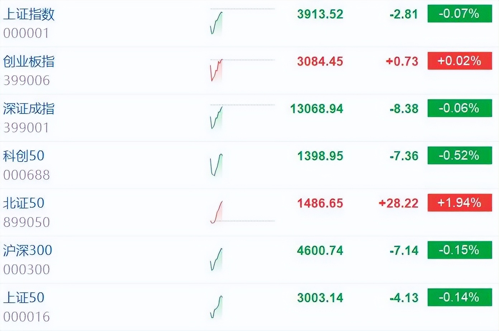Screen dimensions: 499x331
Task: View the 沪深300 sparkline chart
Action: pyautogui.click(x=217, y=258)
